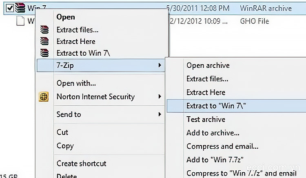This screenshot has height=178, width=306.
Task: Click the WinRAR icon beside Extract files...
Action: pos(44,30)
